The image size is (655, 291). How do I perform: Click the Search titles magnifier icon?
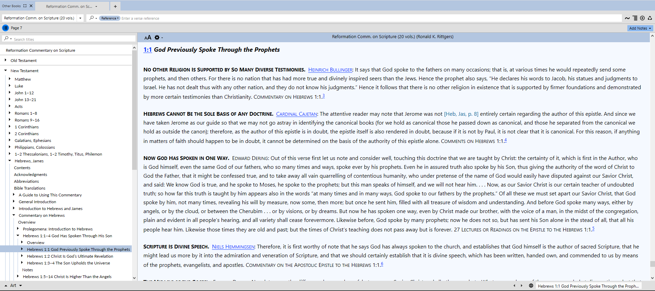(6, 39)
